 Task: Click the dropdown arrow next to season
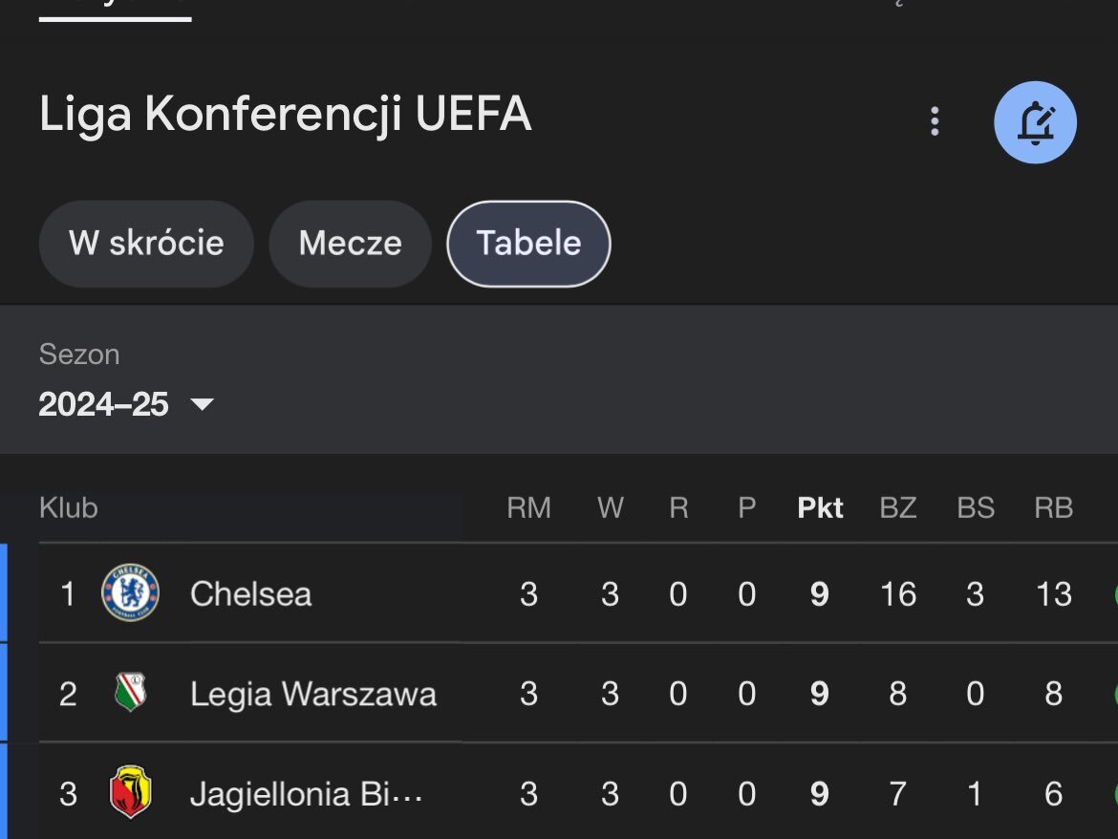[202, 404]
